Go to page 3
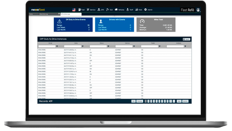The height and width of the screenshot is (131, 232). pos(151,101)
